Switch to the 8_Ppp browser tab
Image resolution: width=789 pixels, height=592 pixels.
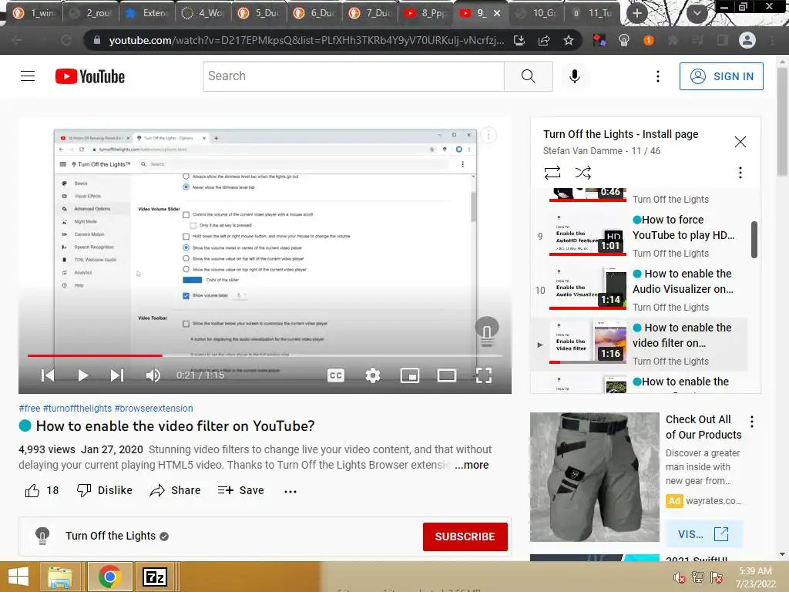point(427,13)
